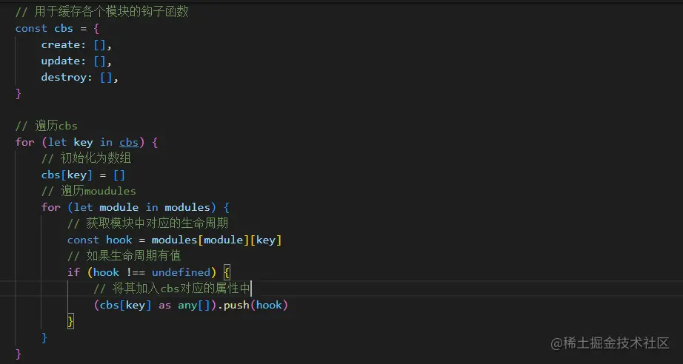
Task: Click the 'cbs[key] = []' assignment line
Action: point(83,175)
